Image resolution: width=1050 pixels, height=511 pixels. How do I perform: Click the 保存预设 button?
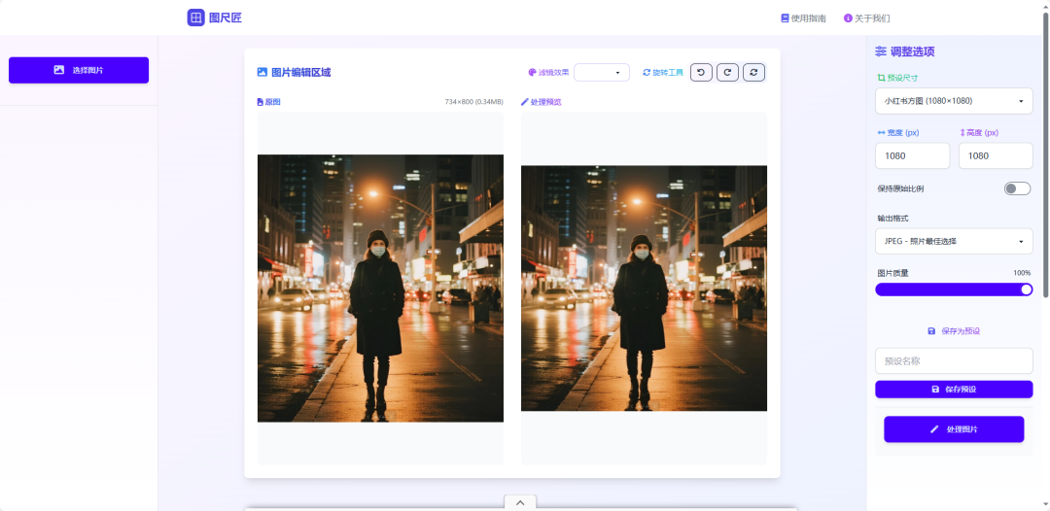954,390
